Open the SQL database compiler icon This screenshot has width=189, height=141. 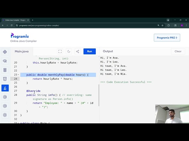[5, 70]
